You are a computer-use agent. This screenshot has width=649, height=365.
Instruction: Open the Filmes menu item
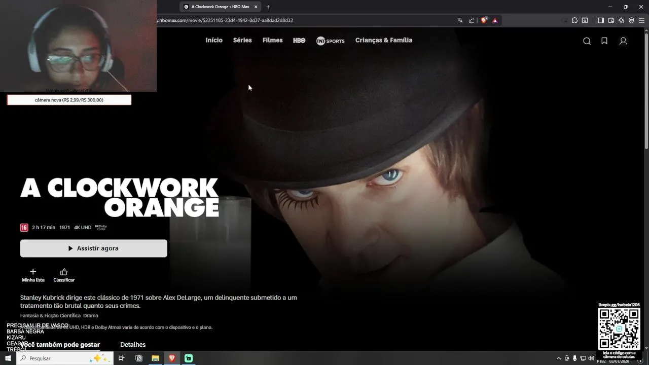[x=273, y=40]
